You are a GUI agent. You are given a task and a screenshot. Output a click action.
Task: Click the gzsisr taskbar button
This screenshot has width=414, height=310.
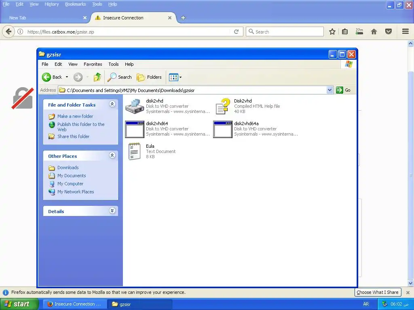coord(140,304)
